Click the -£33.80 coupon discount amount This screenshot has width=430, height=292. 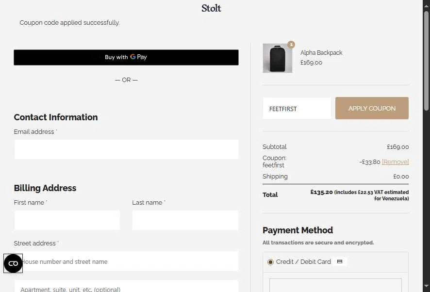[370, 162]
